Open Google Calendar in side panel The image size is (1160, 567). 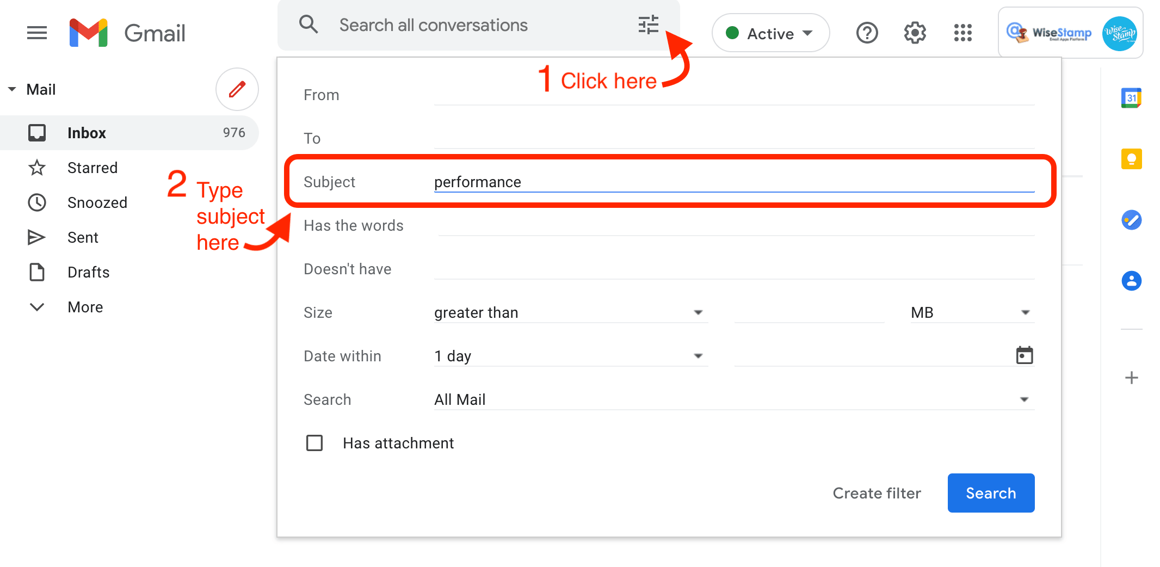tap(1131, 98)
